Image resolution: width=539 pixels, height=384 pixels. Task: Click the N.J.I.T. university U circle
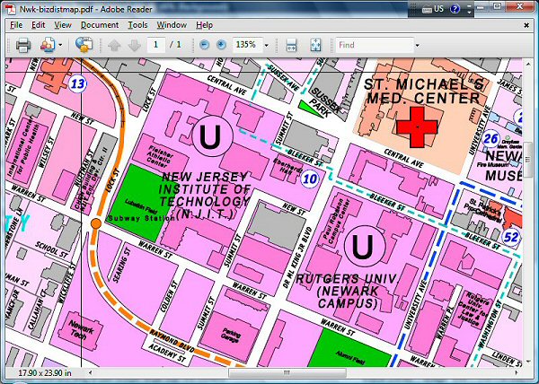click(212, 136)
